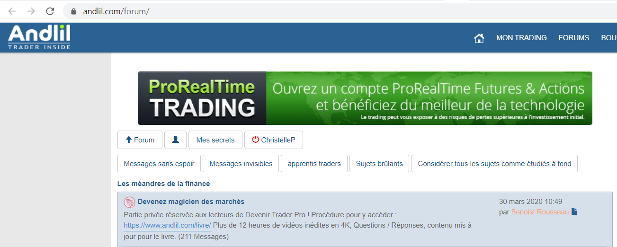Open the apprentis traders filter

pos(314,164)
